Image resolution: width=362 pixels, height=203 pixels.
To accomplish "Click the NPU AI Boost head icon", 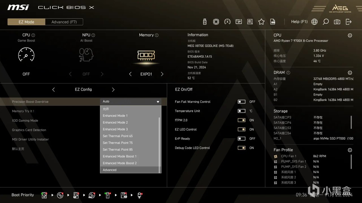I will coord(86,55).
